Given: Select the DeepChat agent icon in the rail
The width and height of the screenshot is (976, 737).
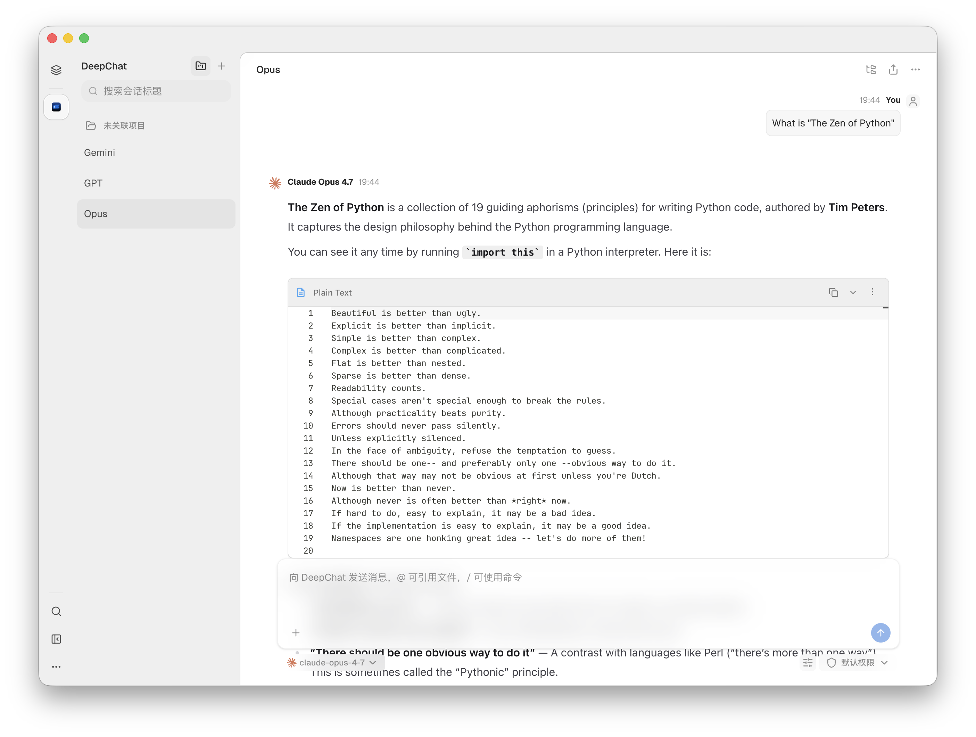Looking at the screenshot, I should tap(56, 107).
